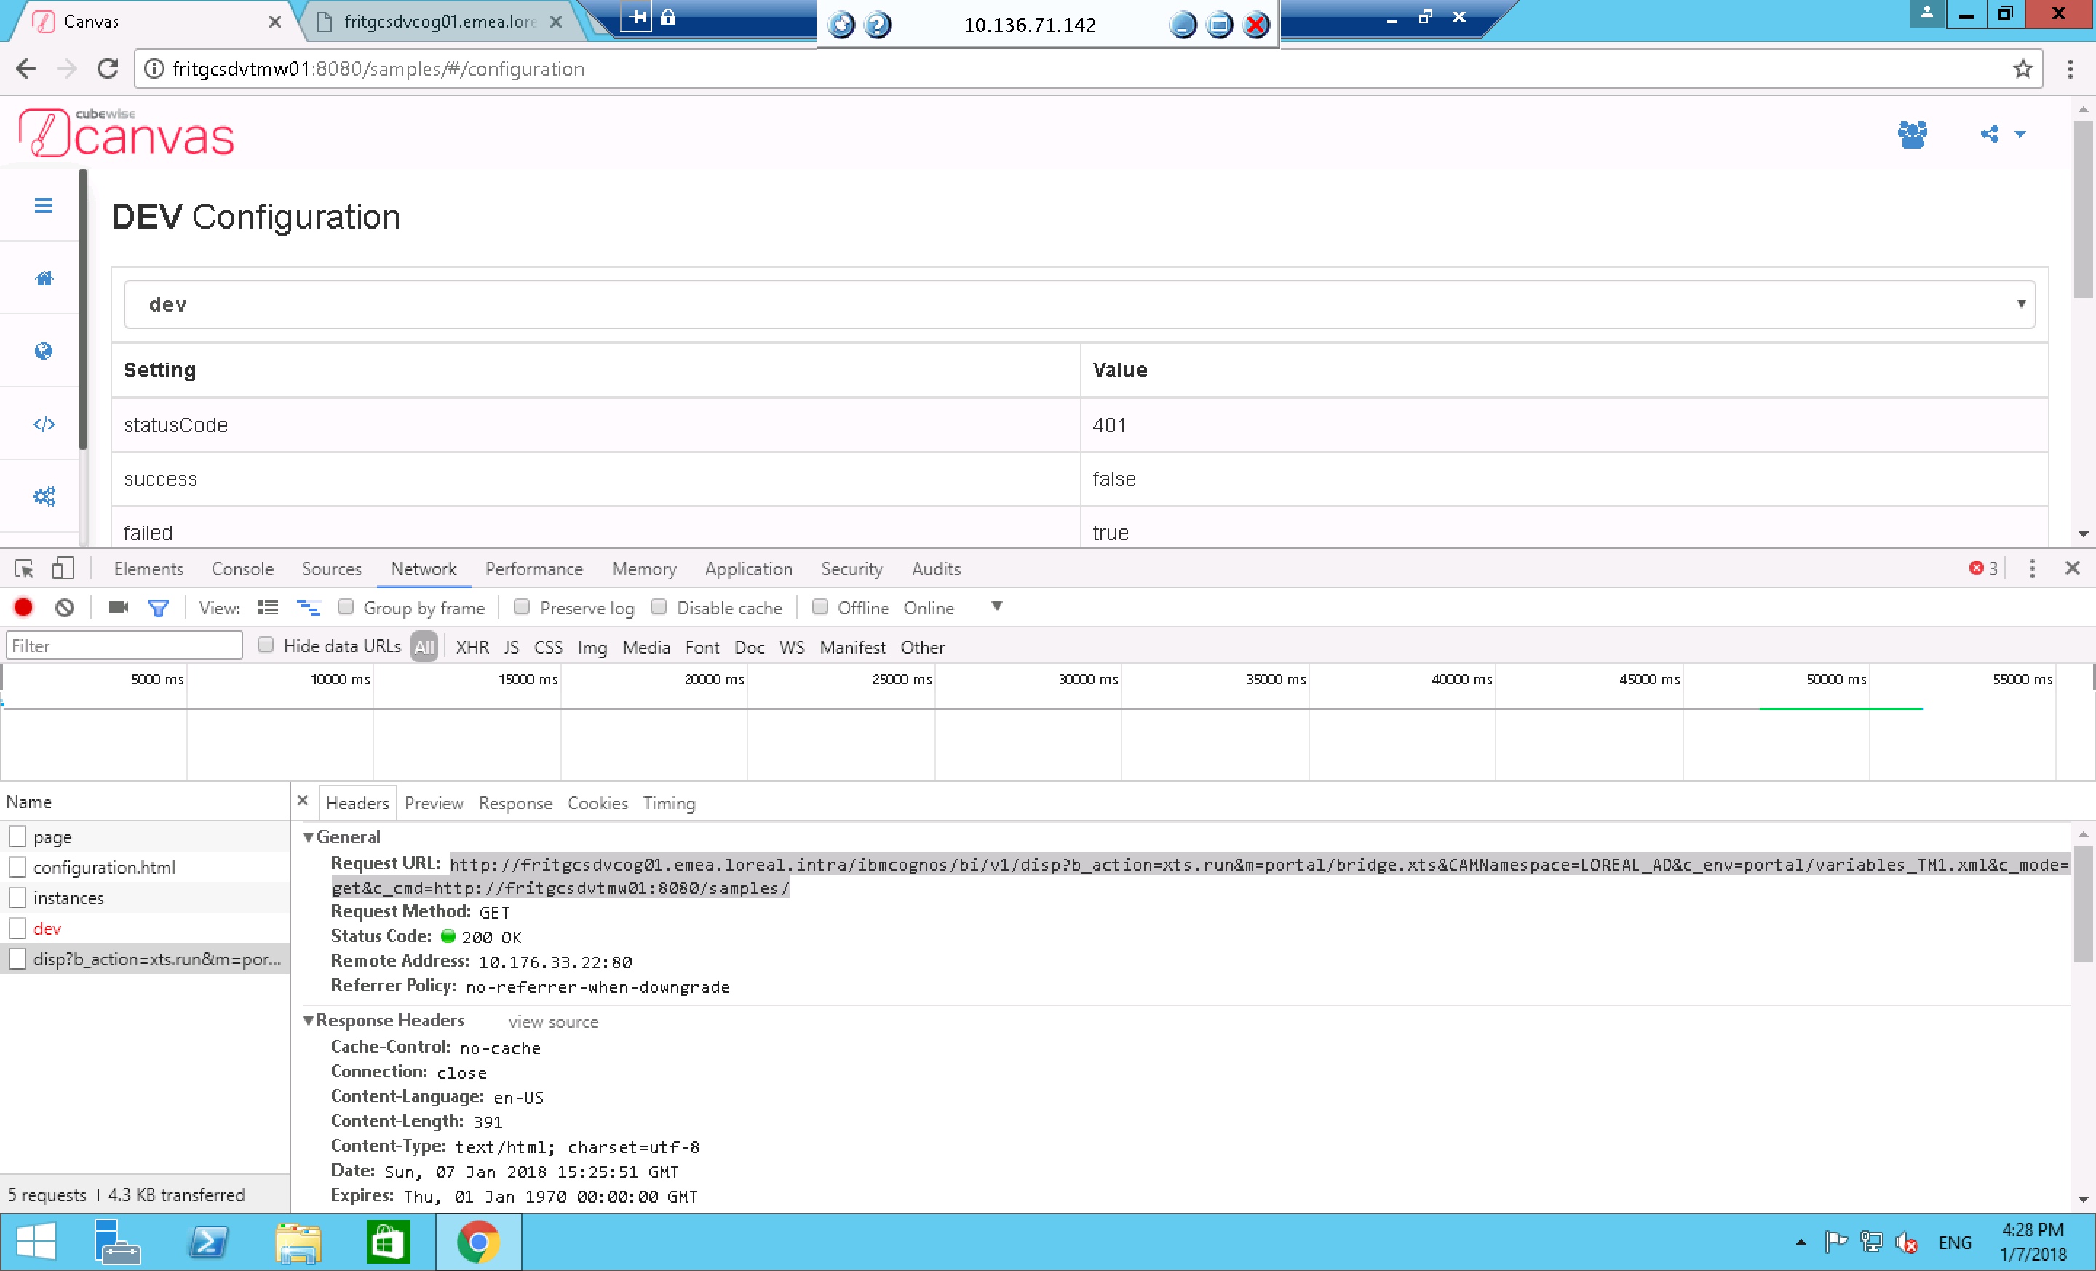Filter requests by Doc type
2096x1271 pixels.
click(x=750, y=646)
